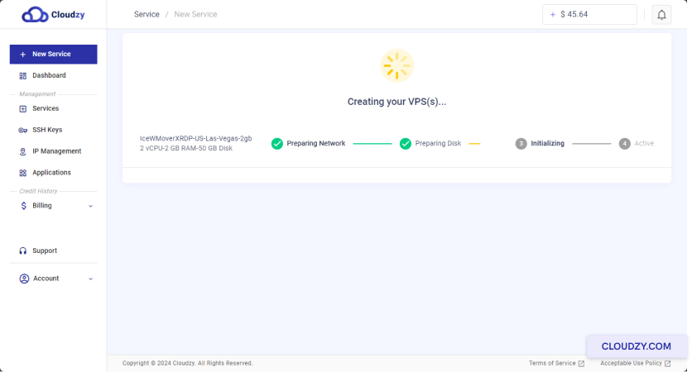
Task: Click New Service breadcrumb text
Action: [x=195, y=14]
